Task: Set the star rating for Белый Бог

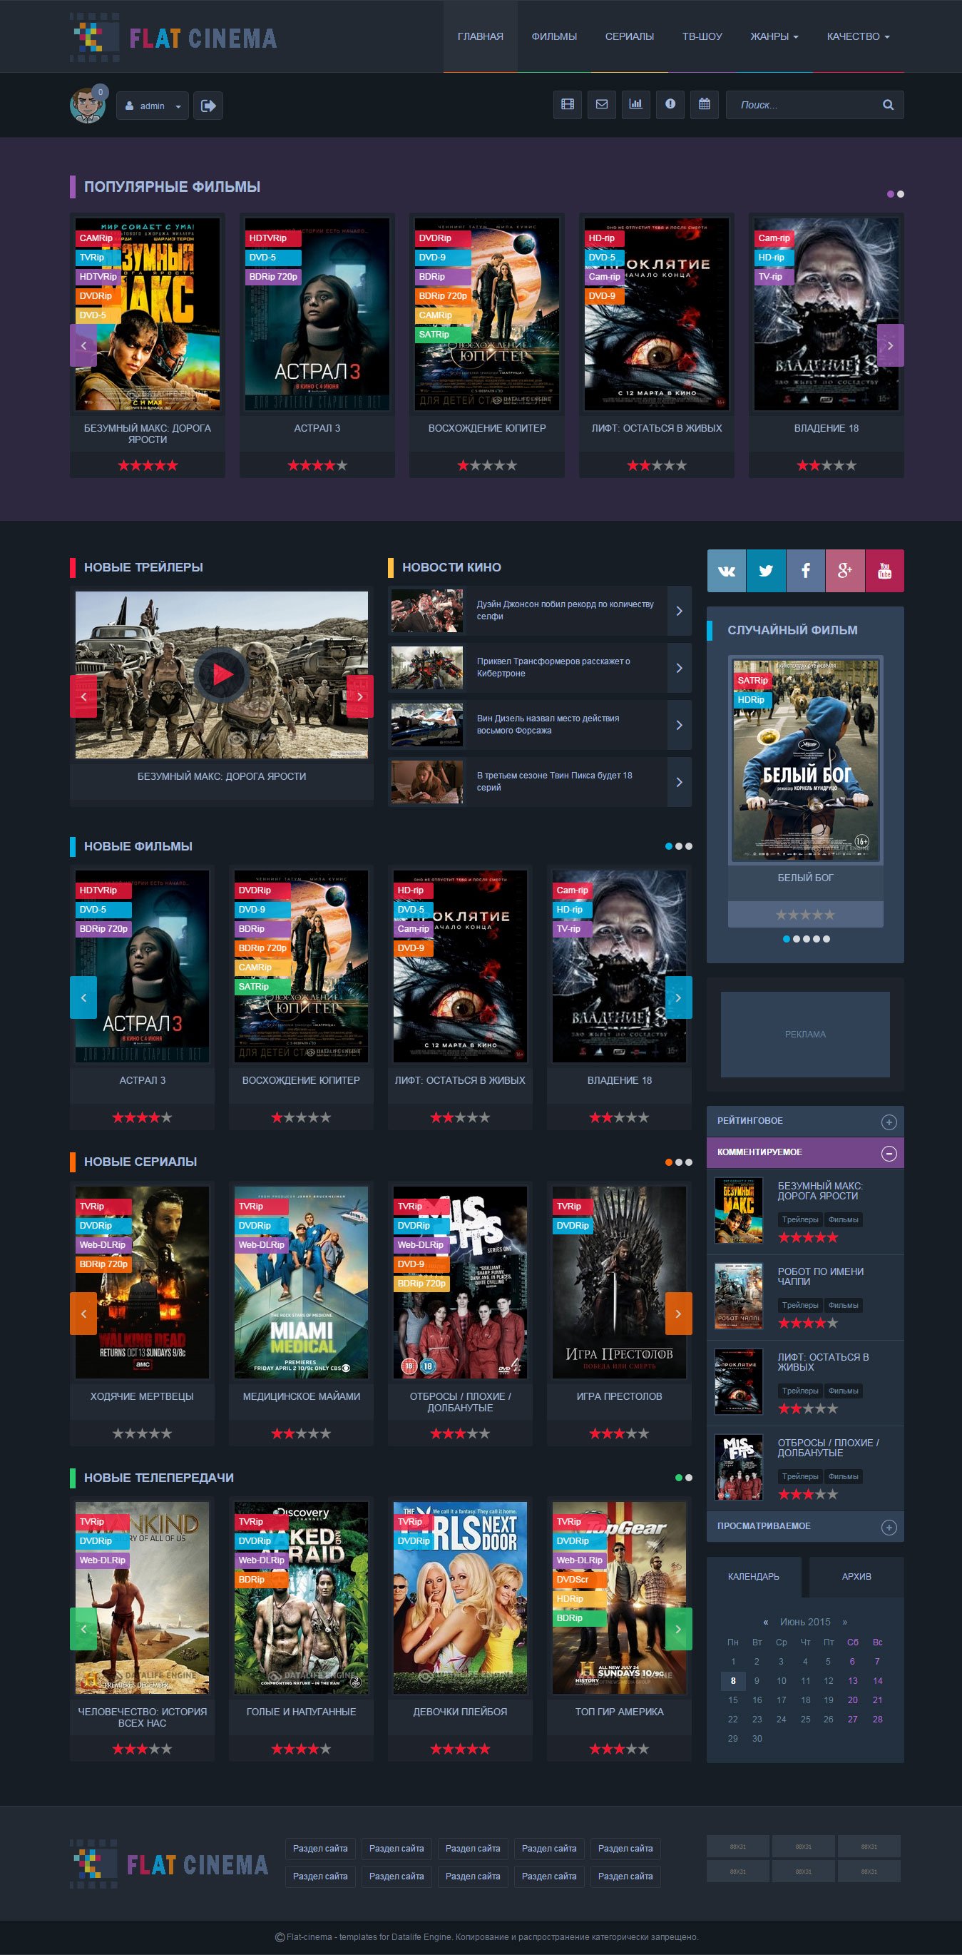Action: coord(805,915)
